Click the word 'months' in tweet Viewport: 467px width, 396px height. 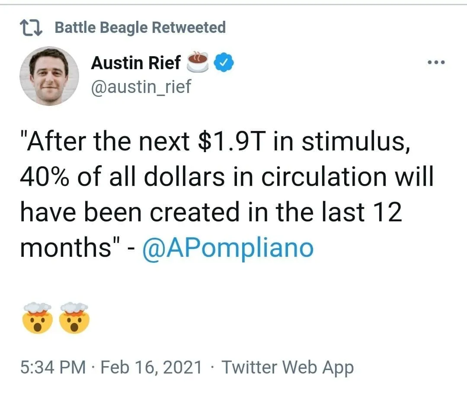pos(65,247)
